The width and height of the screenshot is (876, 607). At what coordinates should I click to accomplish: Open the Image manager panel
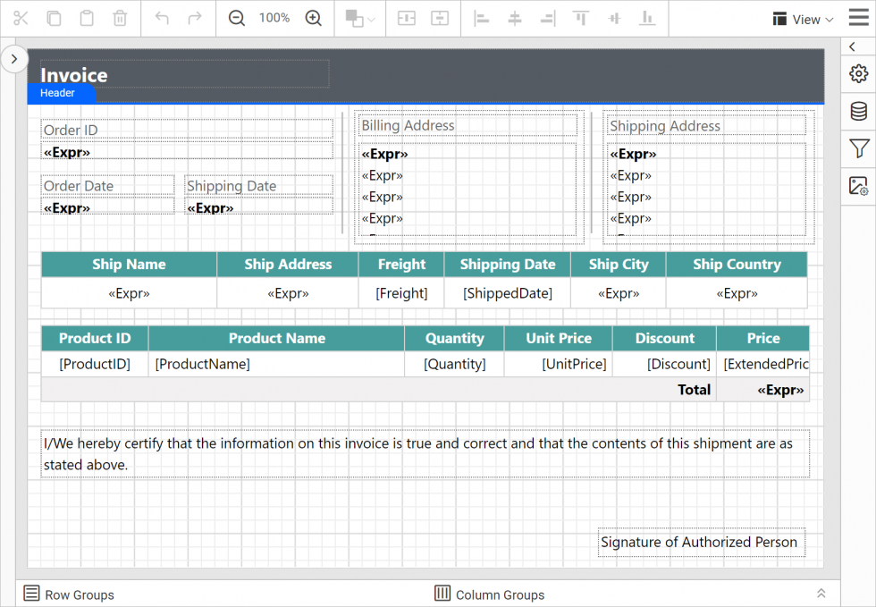859,186
